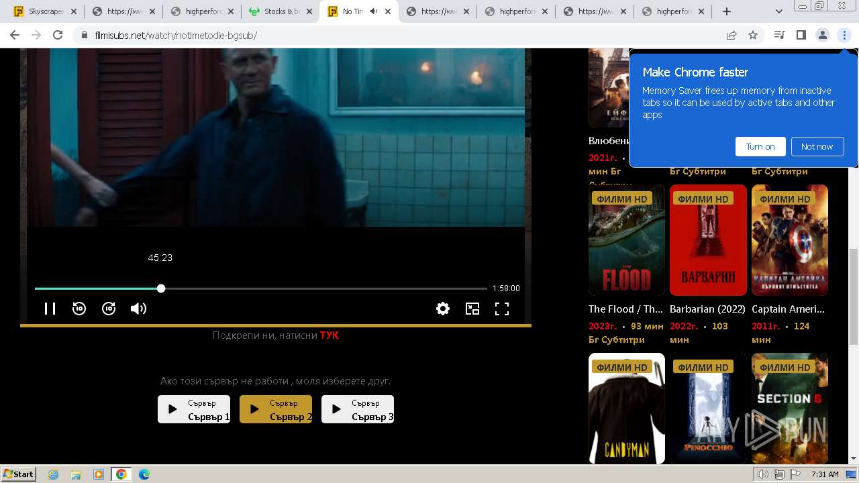Open Captain America movie poster

pyautogui.click(x=790, y=240)
